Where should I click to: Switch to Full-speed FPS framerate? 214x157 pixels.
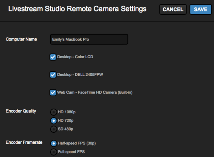[x=53, y=152]
